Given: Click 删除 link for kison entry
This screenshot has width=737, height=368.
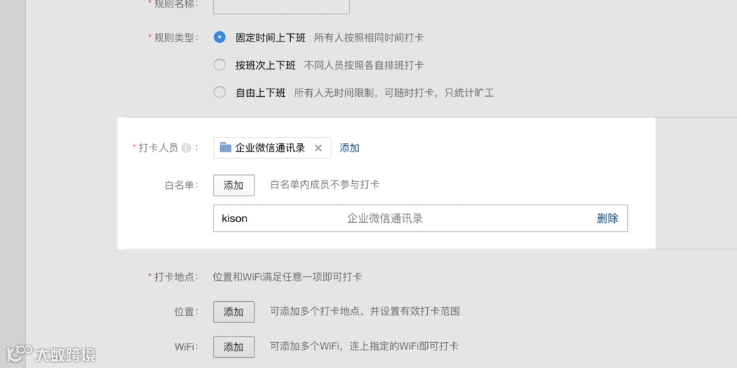Looking at the screenshot, I should 607,218.
